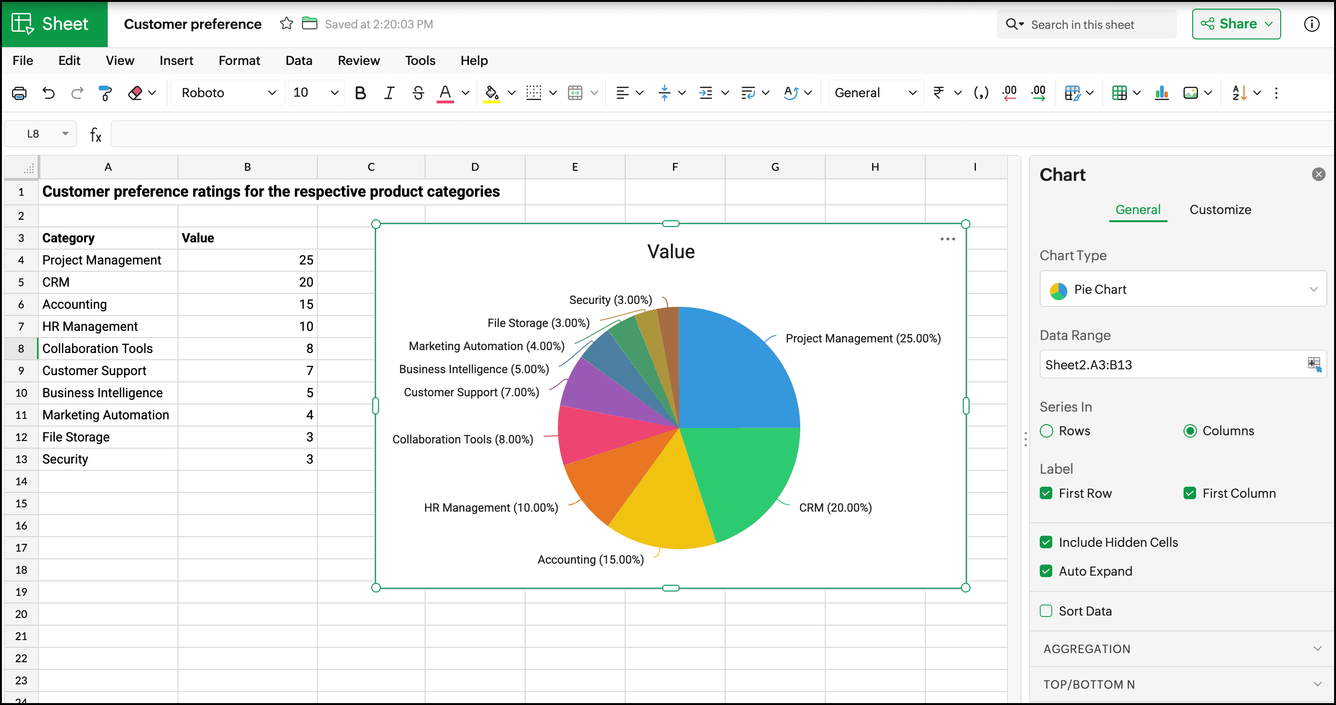Enable the Sort Data checkbox

(x=1046, y=611)
